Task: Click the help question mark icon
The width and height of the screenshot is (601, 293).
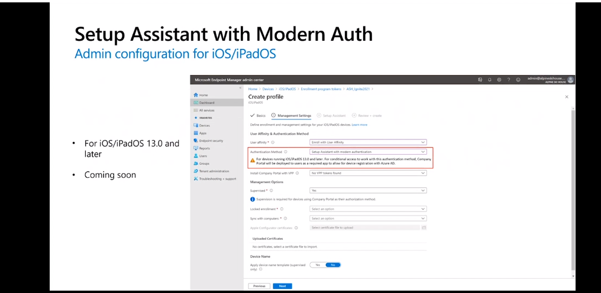Action: (509, 79)
